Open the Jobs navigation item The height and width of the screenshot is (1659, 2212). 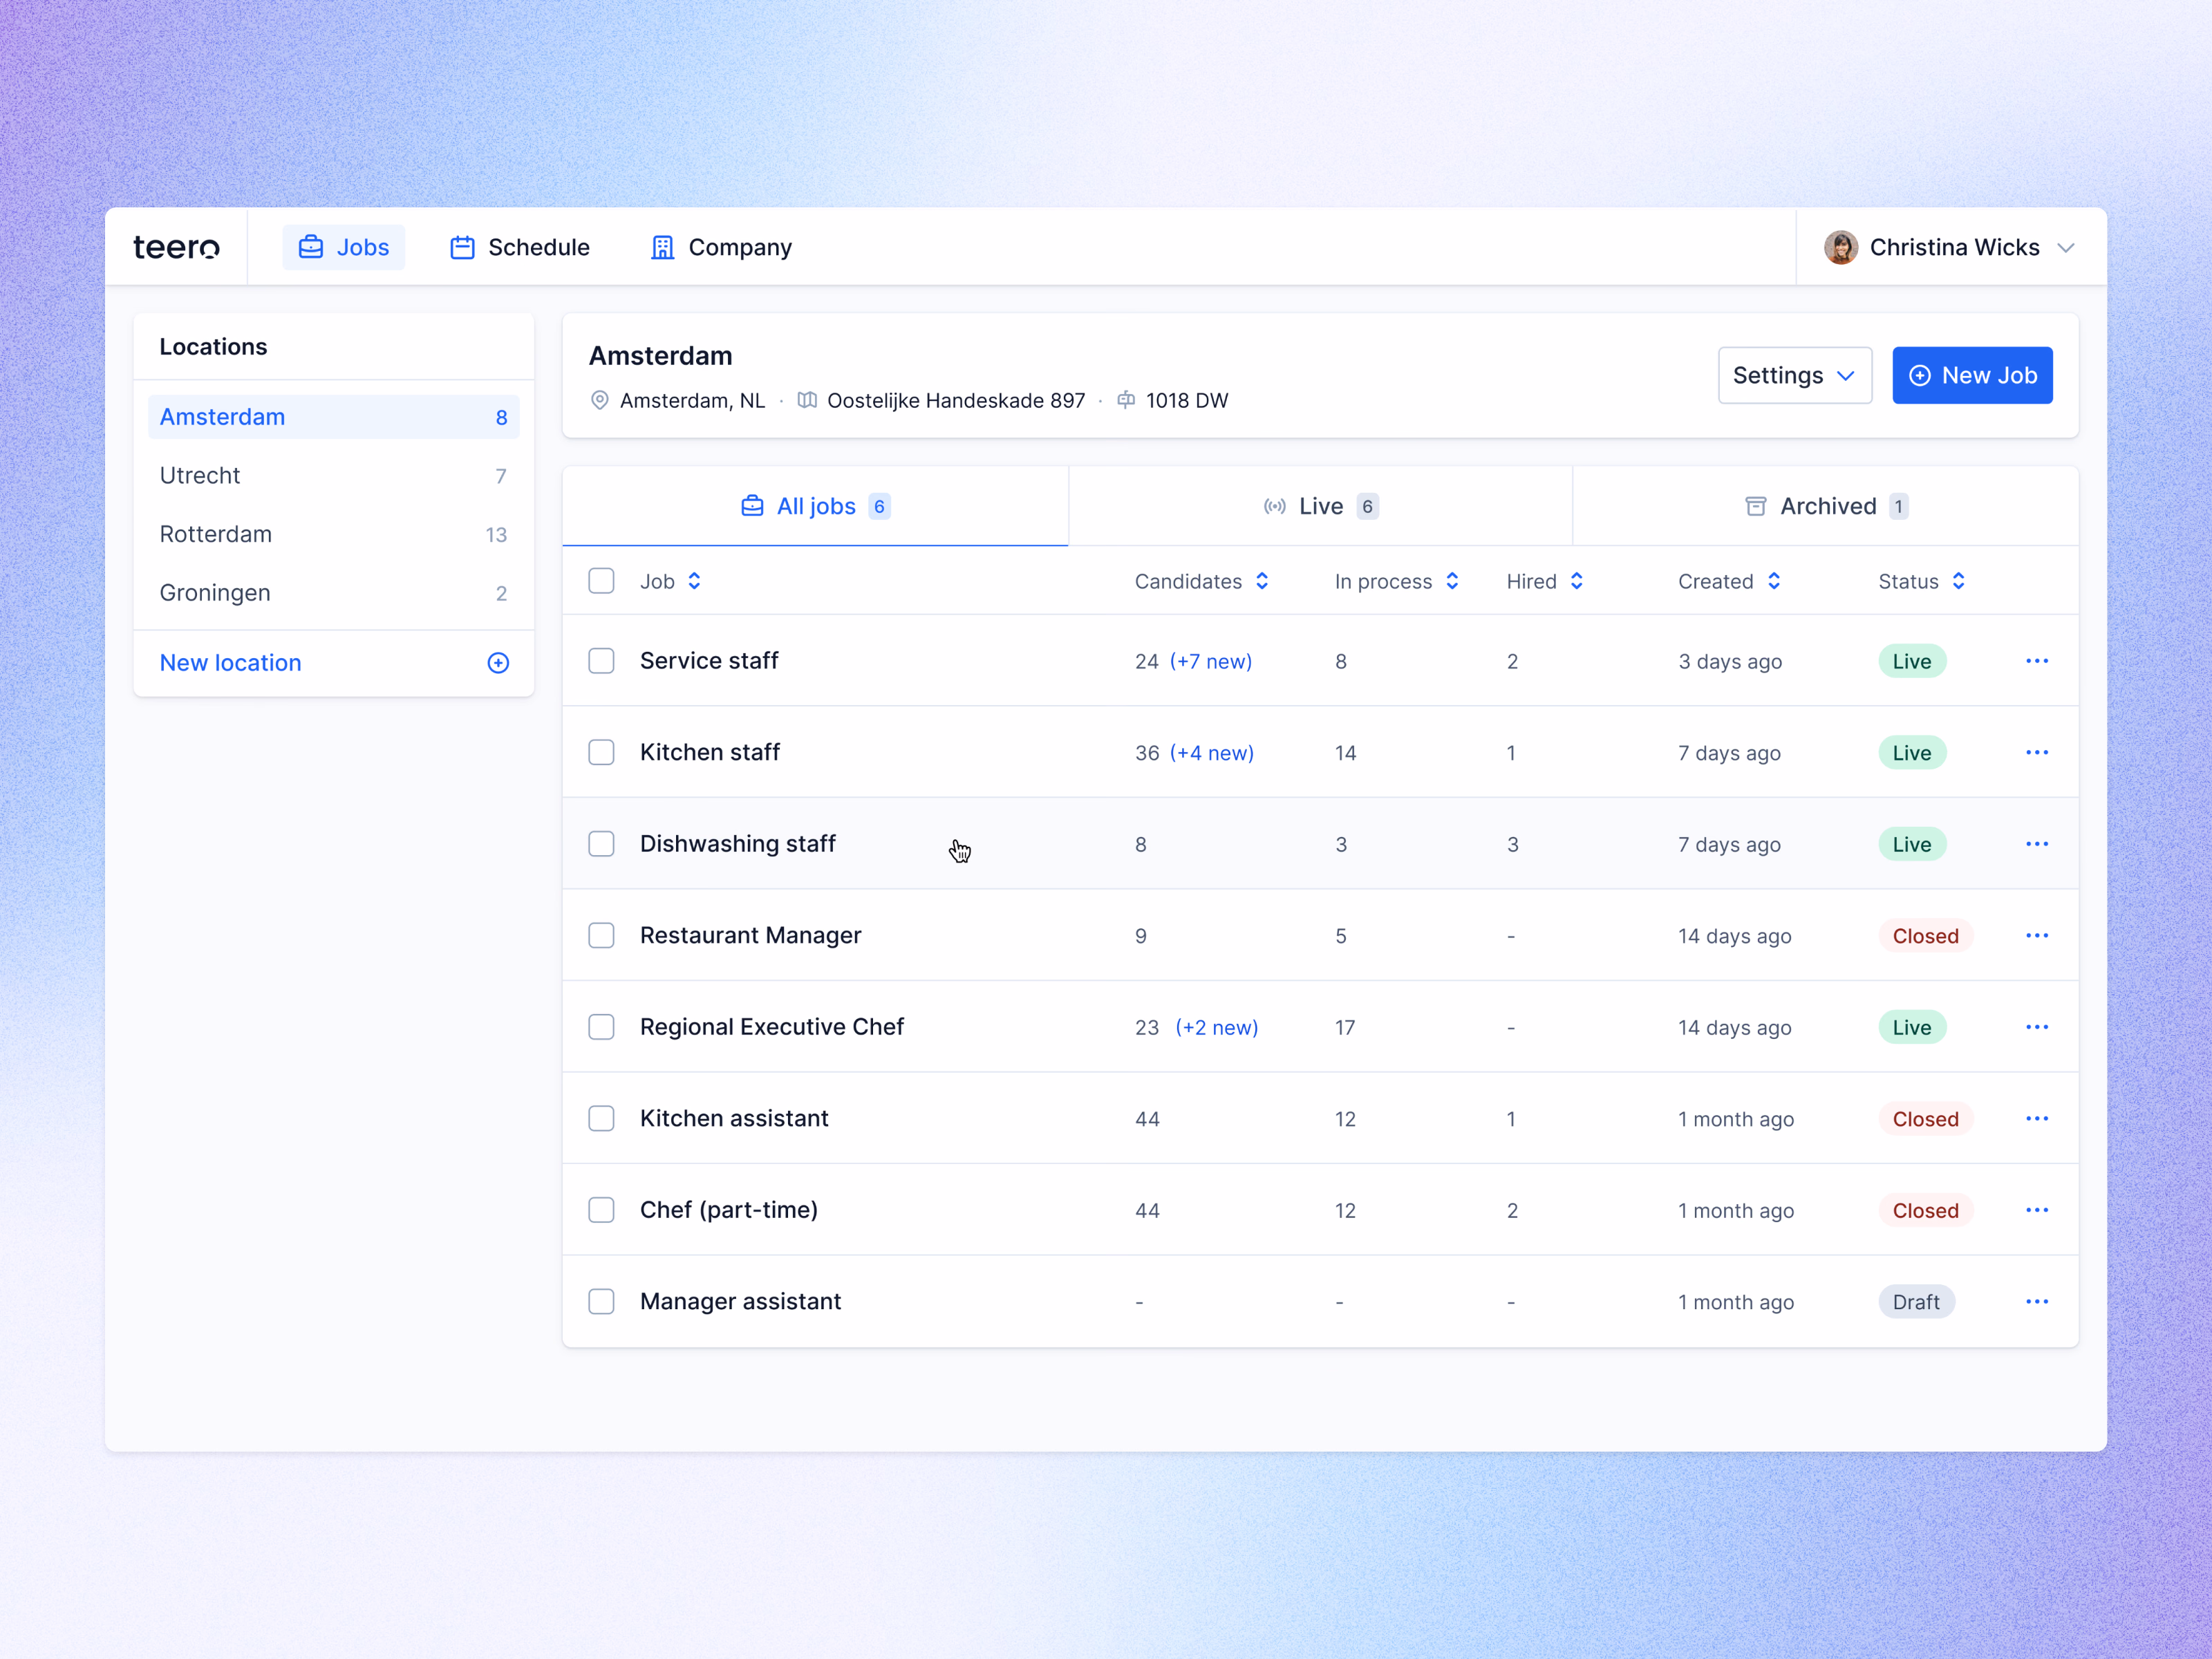tap(344, 247)
